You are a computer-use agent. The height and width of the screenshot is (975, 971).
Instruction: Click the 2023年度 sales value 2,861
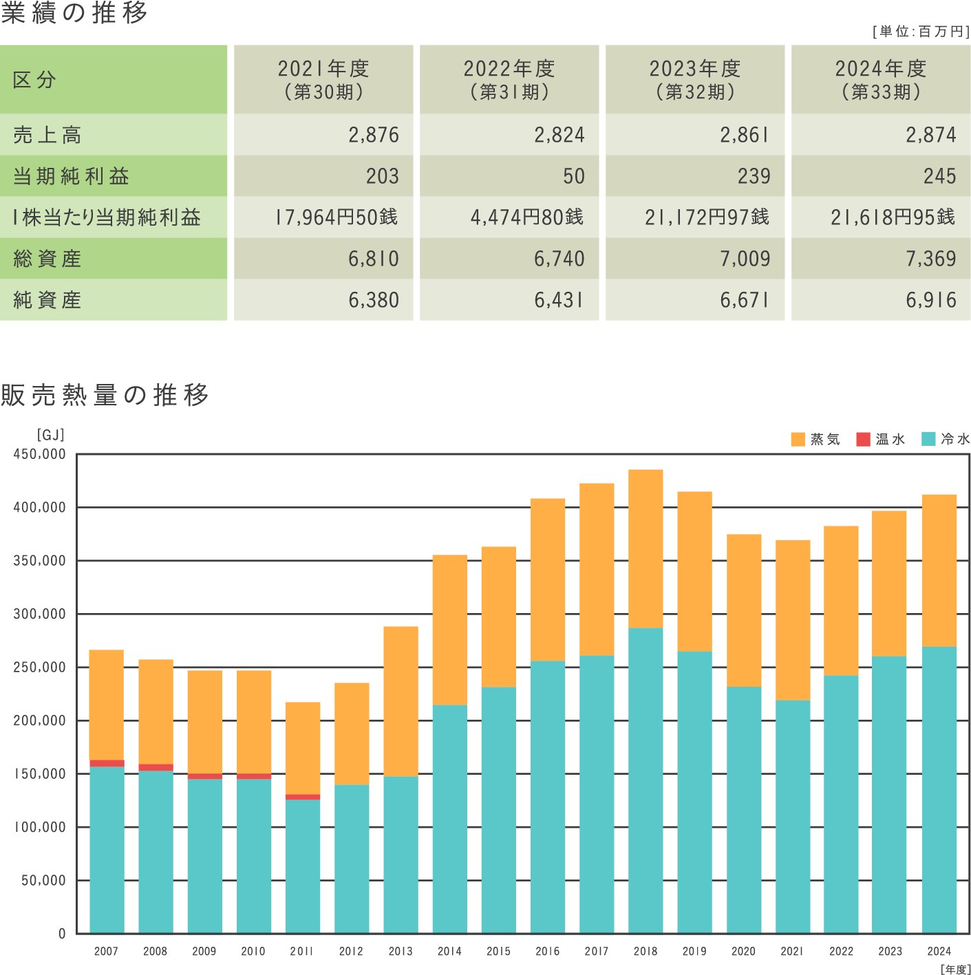point(745,135)
